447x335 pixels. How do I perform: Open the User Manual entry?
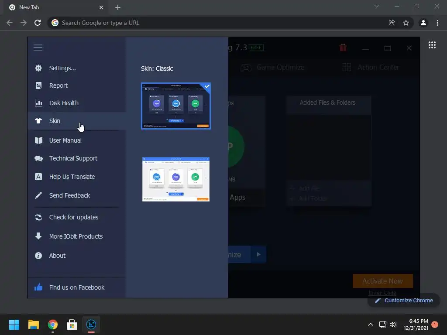click(65, 140)
